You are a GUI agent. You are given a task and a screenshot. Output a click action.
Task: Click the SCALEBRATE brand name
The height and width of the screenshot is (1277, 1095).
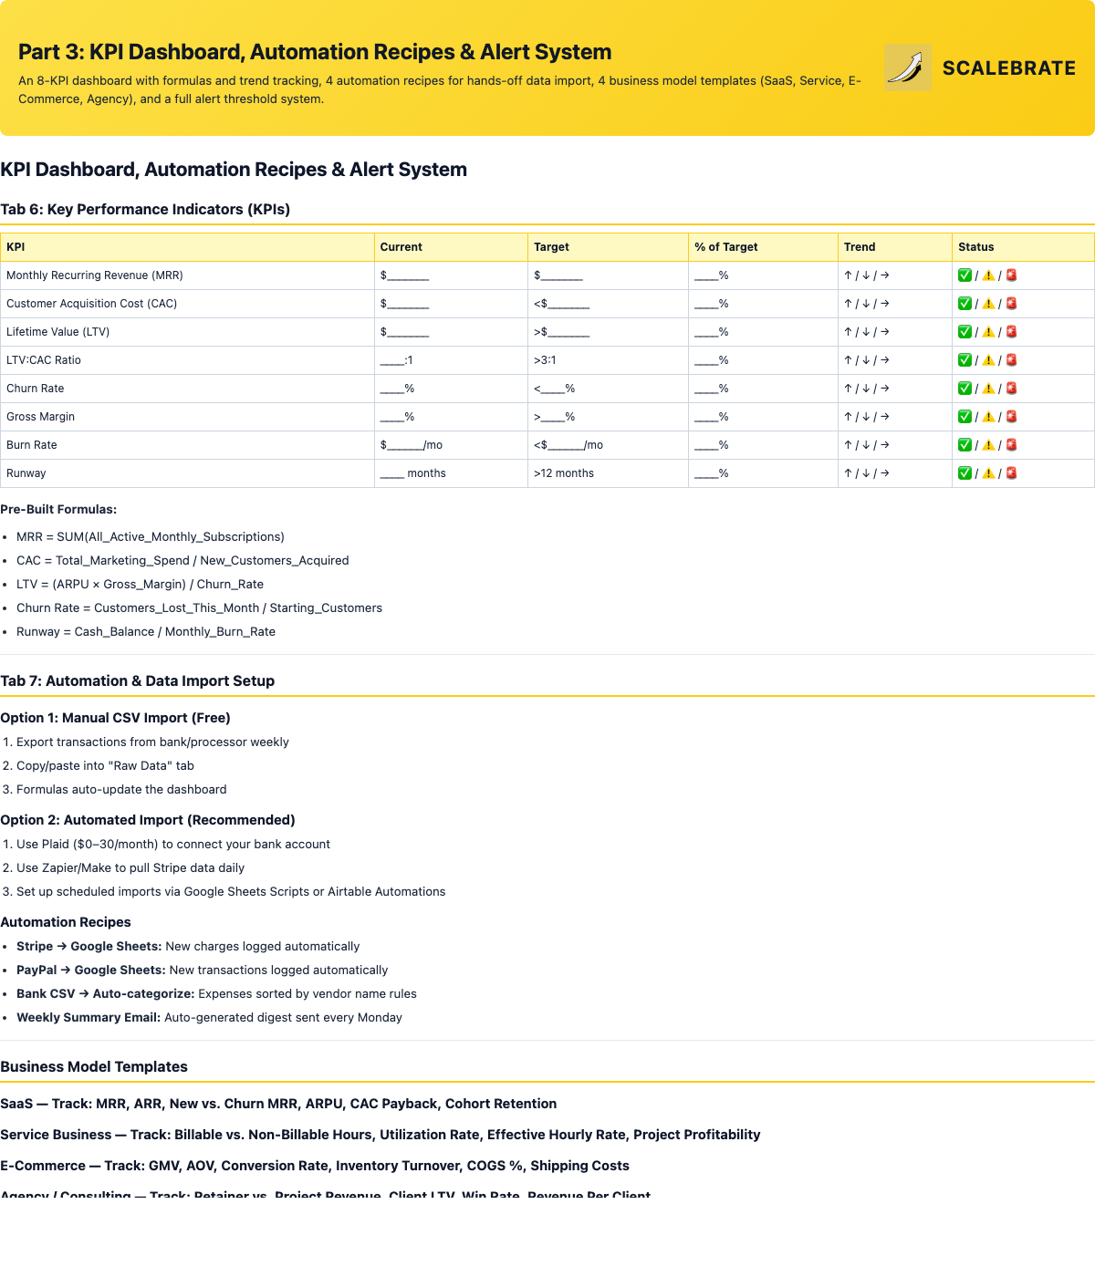pos(1009,68)
